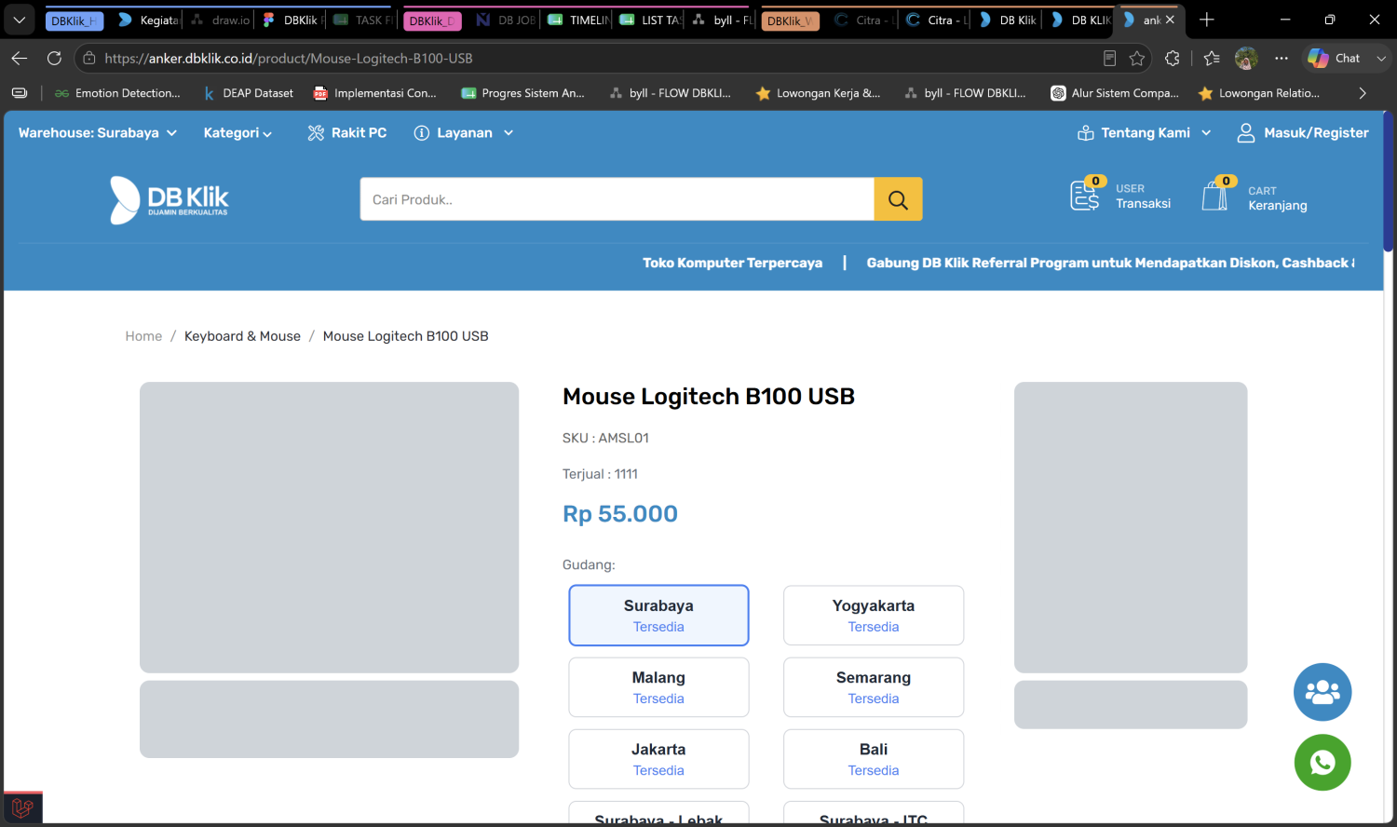Go to Home breadcrumb link
Screen dimensions: 1397x827
(143, 336)
